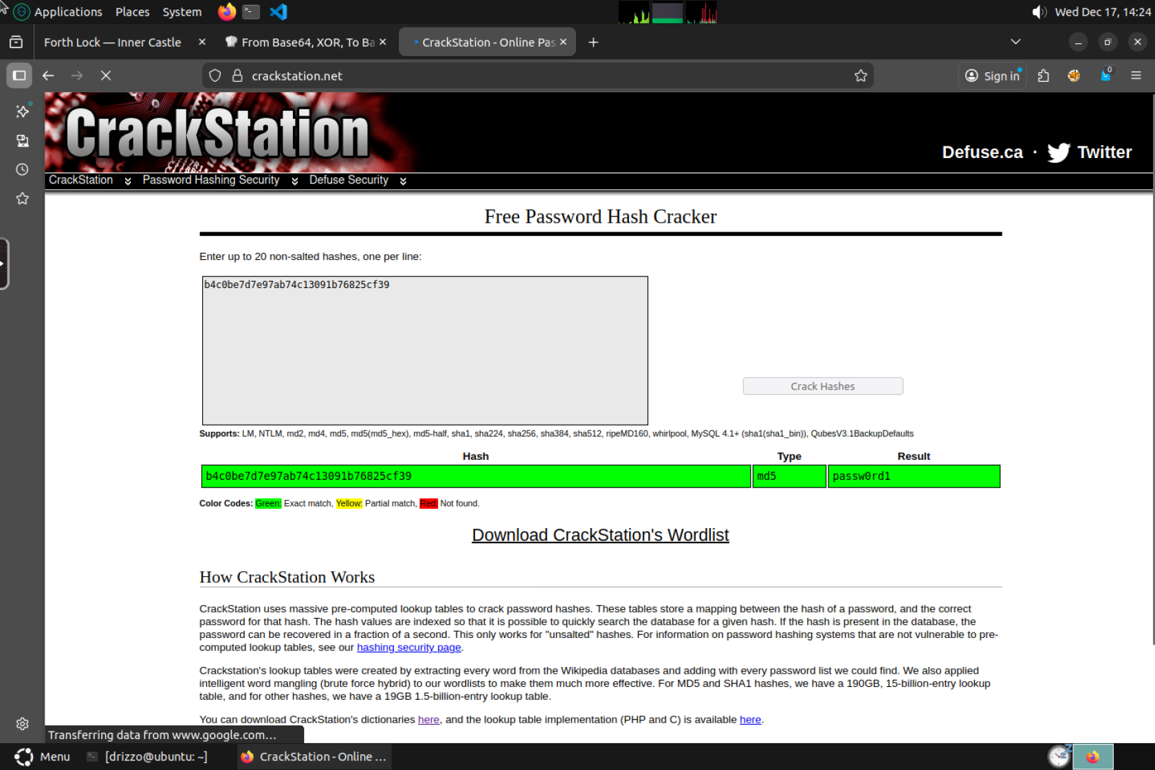Click the Crack Hashes button
The height and width of the screenshot is (770, 1155).
click(823, 386)
